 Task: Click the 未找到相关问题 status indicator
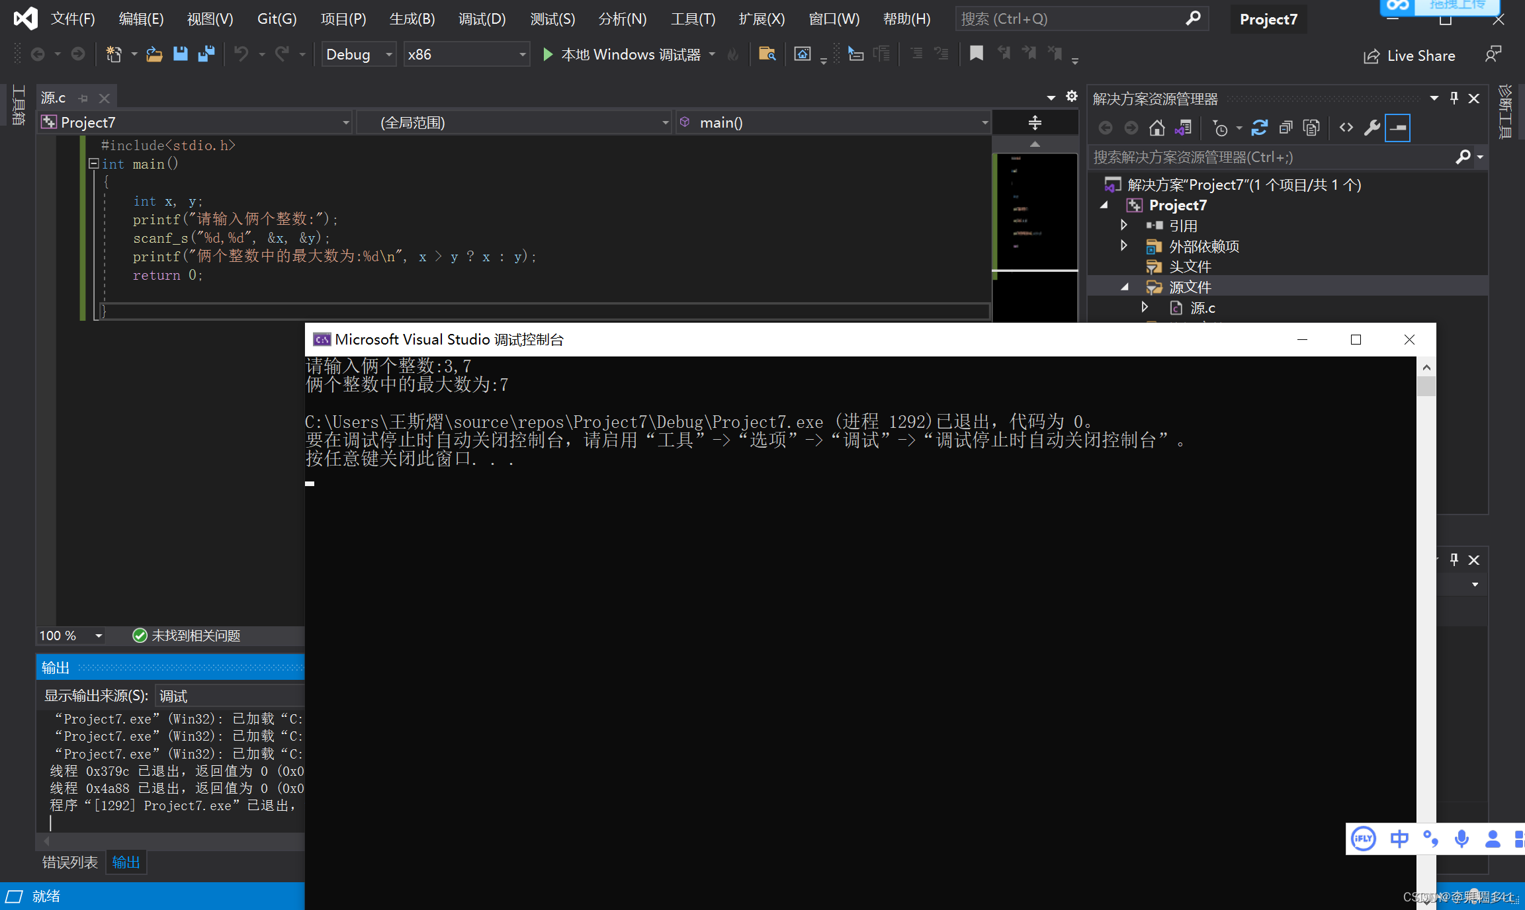pos(187,636)
